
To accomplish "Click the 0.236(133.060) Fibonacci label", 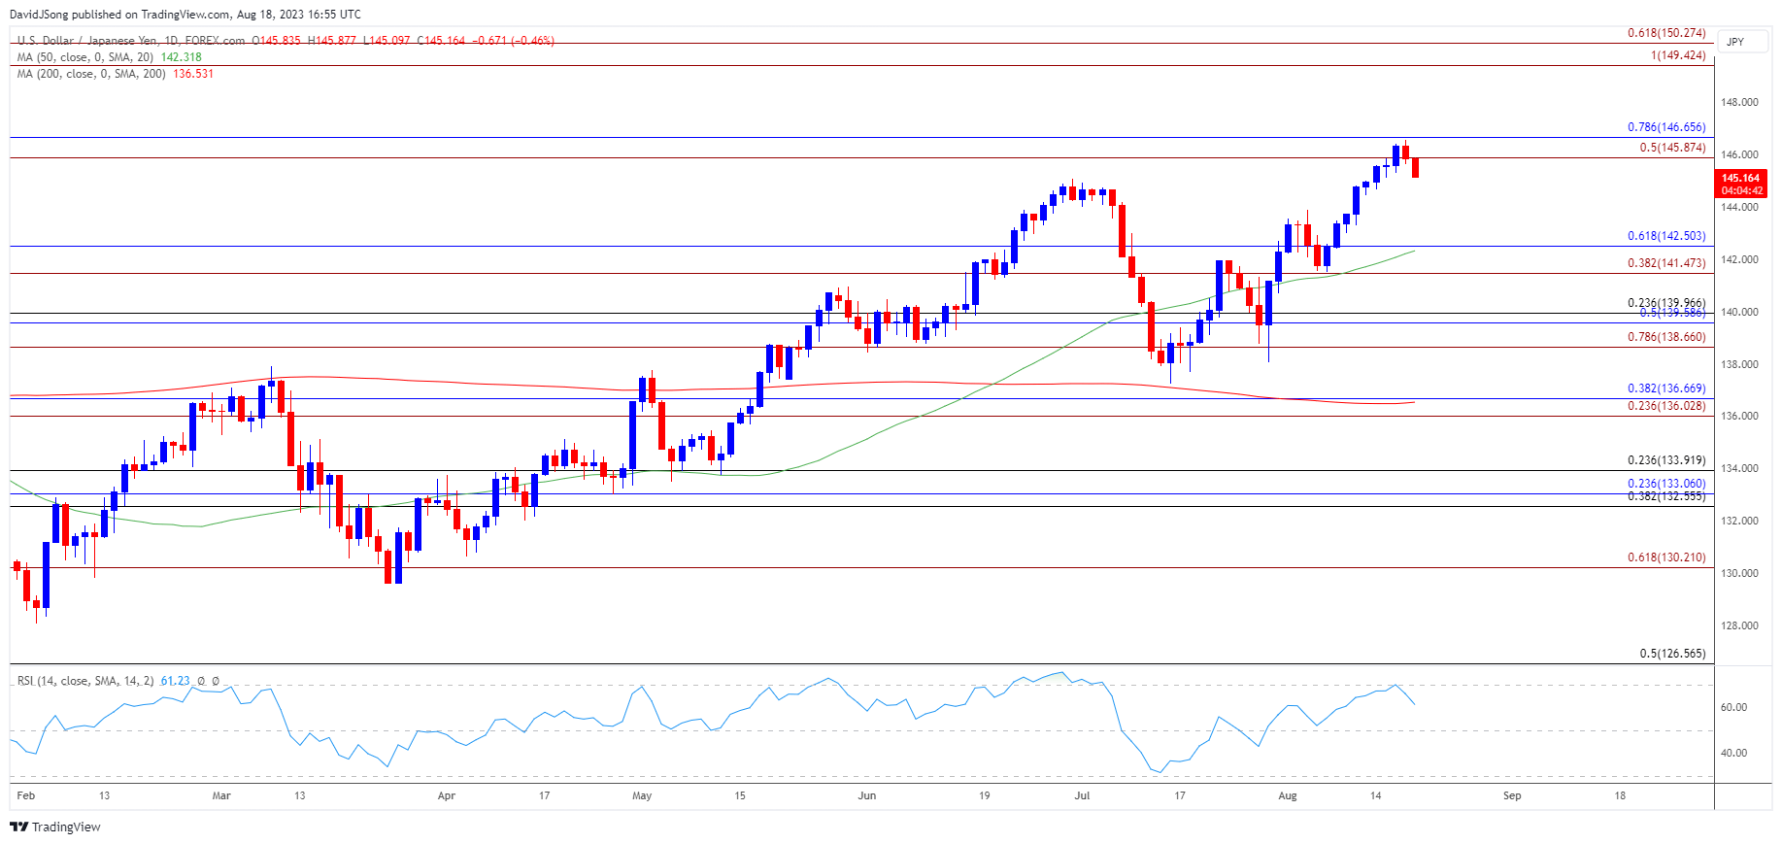I will tap(1666, 484).
